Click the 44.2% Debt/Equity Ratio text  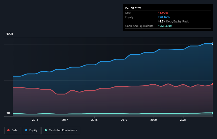(174, 21)
